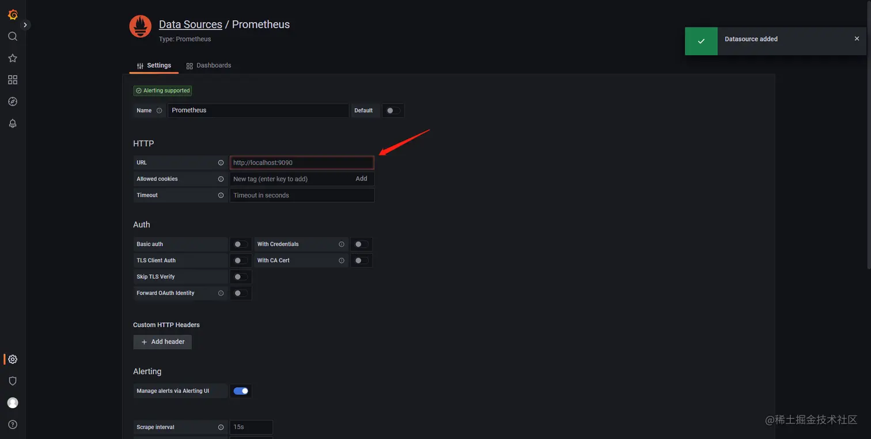
Task: Click the info icon next to URL
Action: (x=221, y=163)
